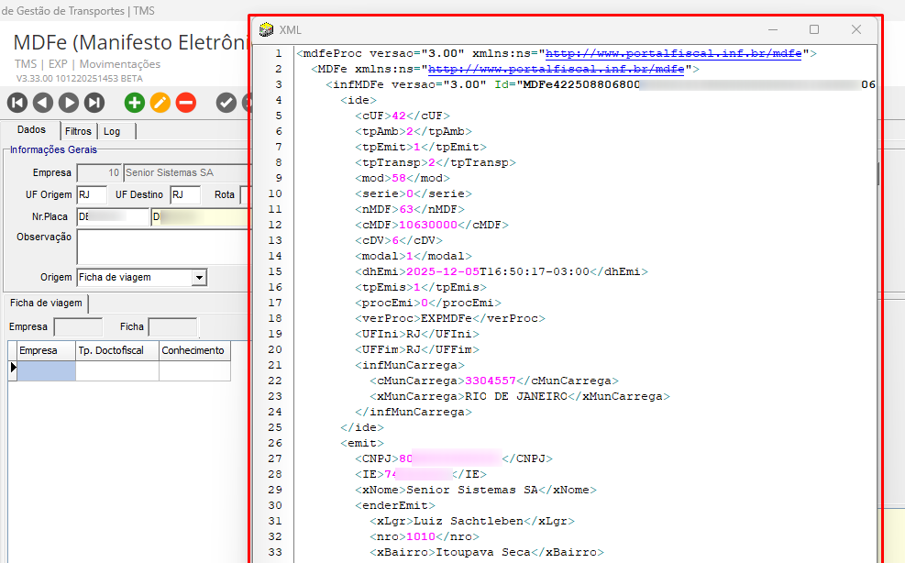The width and height of the screenshot is (905, 563).
Task: Click the Ficha de viagem Empresa field
Action: pos(78,326)
